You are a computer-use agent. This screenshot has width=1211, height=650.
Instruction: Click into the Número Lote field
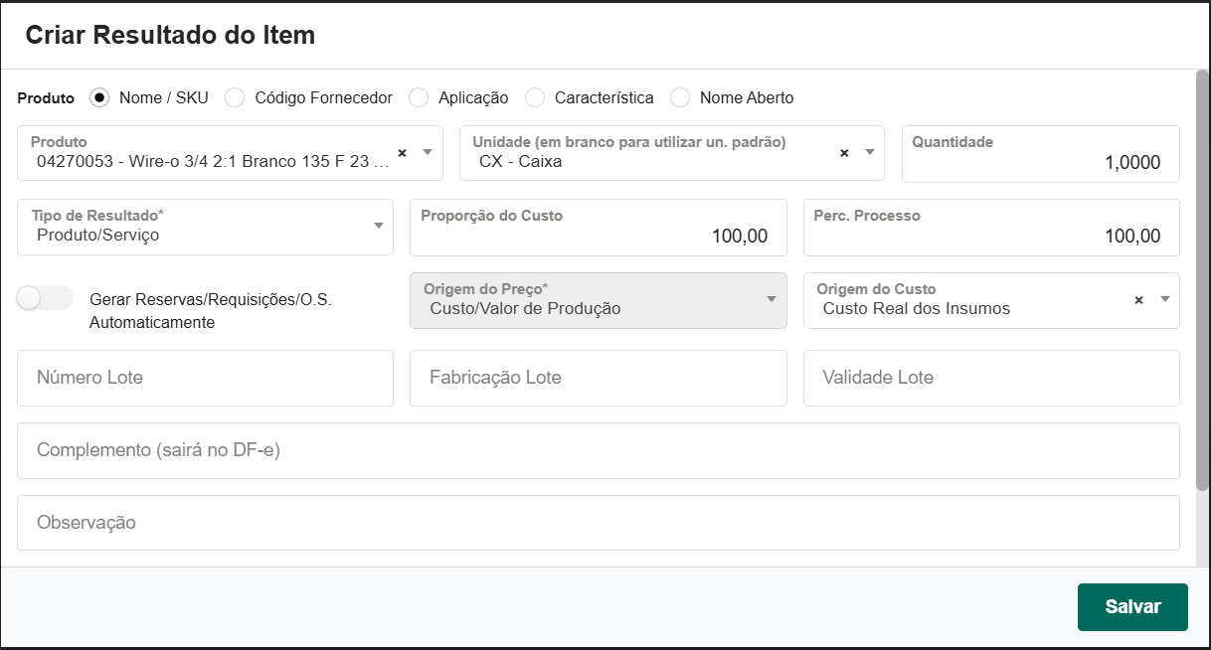click(205, 378)
